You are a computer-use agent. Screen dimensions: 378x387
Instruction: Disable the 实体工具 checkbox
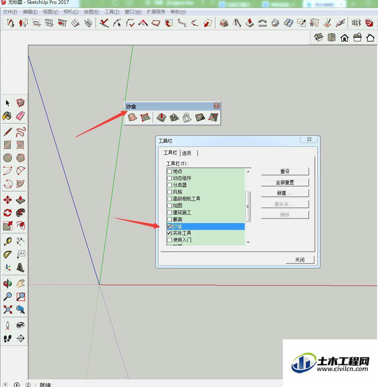(169, 233)
